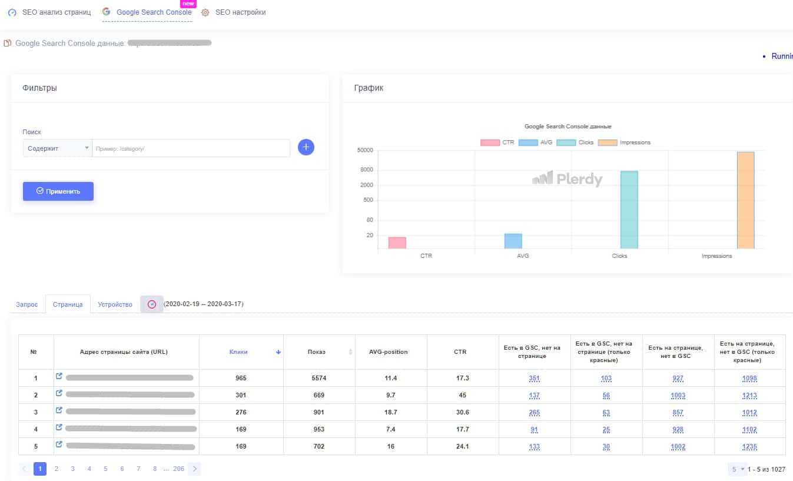This screenshot has width=793, height=481.
Task: Open the 103 link in row 1
Action: coord(606,379)
